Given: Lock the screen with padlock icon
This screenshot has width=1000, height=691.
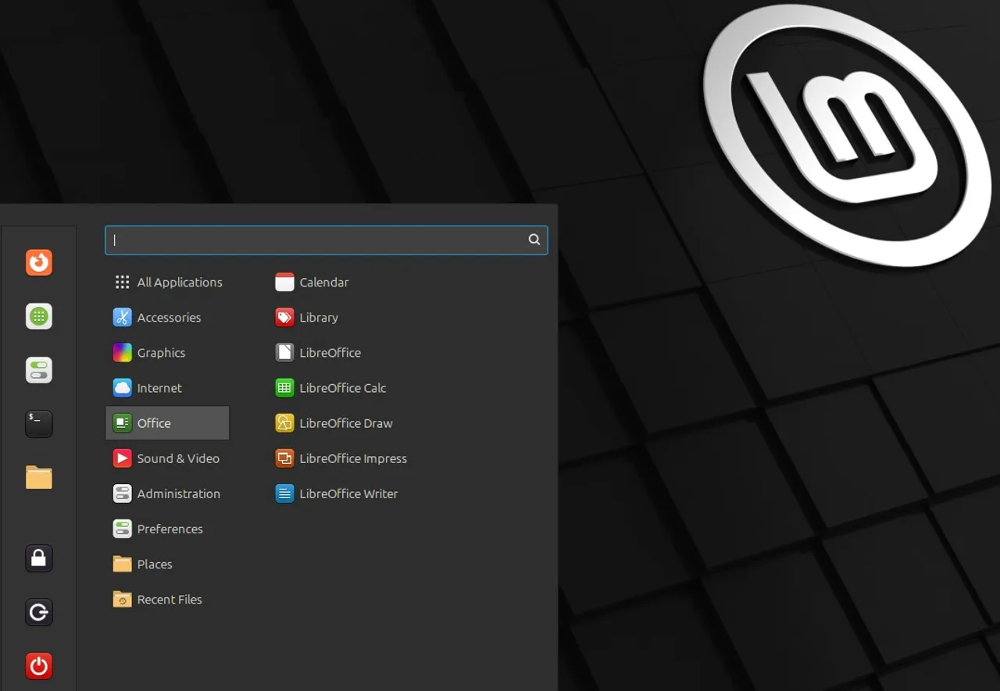Looking at the screenshot, I should 39,558.
